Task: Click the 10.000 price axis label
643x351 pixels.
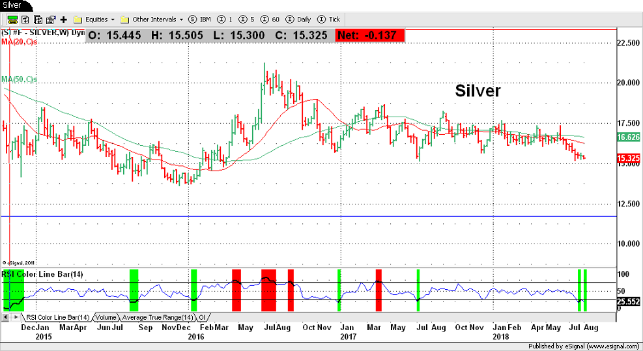Action: 628,244
